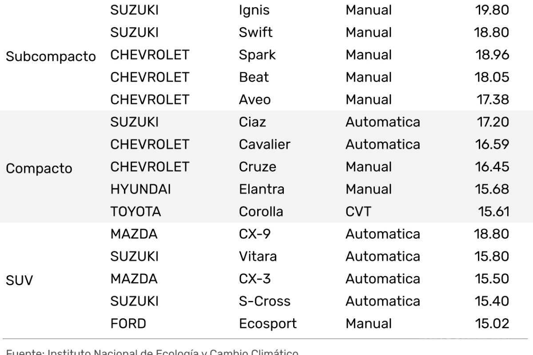The width and height of the screenshot is (533, 355).
Task: Click the Ciaz model cell
Action: (252, 122)
